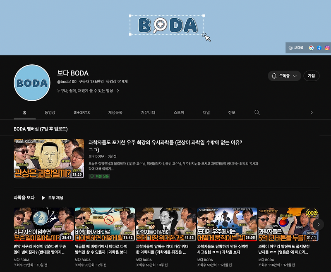Click the featured video title about 유사과학들
The image size is (331, 272).
click(x=165, y=146)
